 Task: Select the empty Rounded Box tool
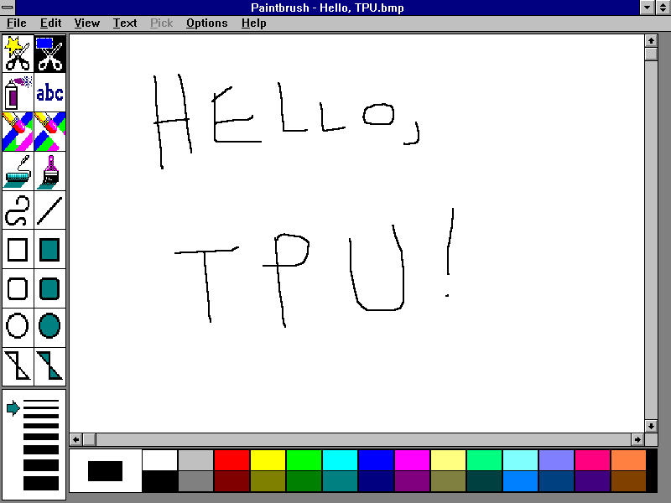click(18, 288)
